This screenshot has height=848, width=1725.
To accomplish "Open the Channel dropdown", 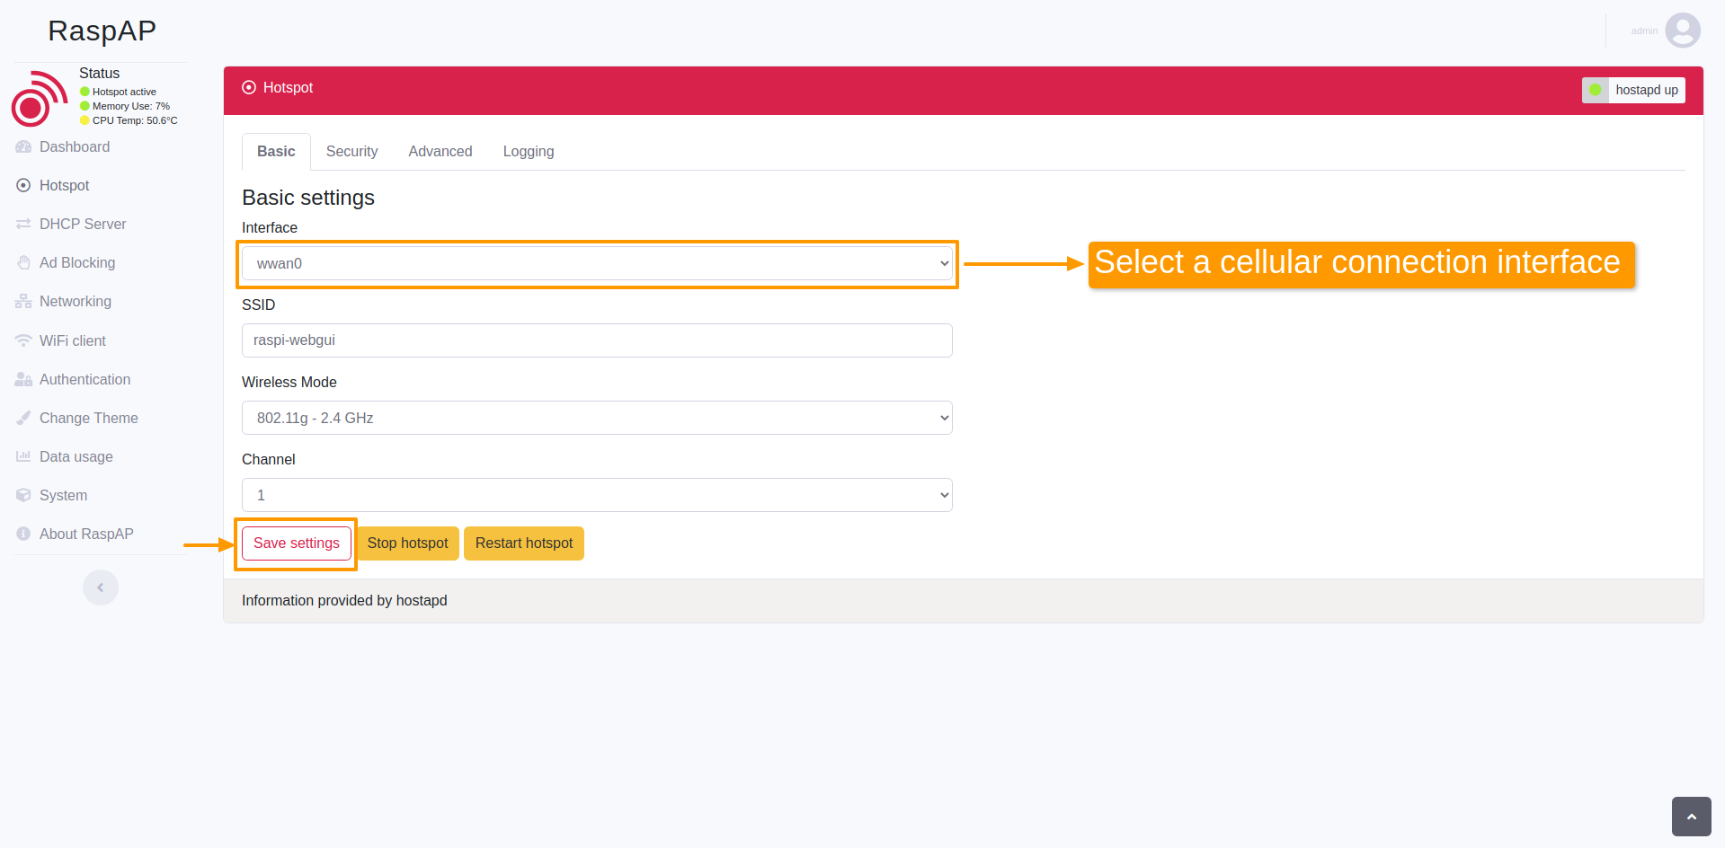I will tap(597, 495).
